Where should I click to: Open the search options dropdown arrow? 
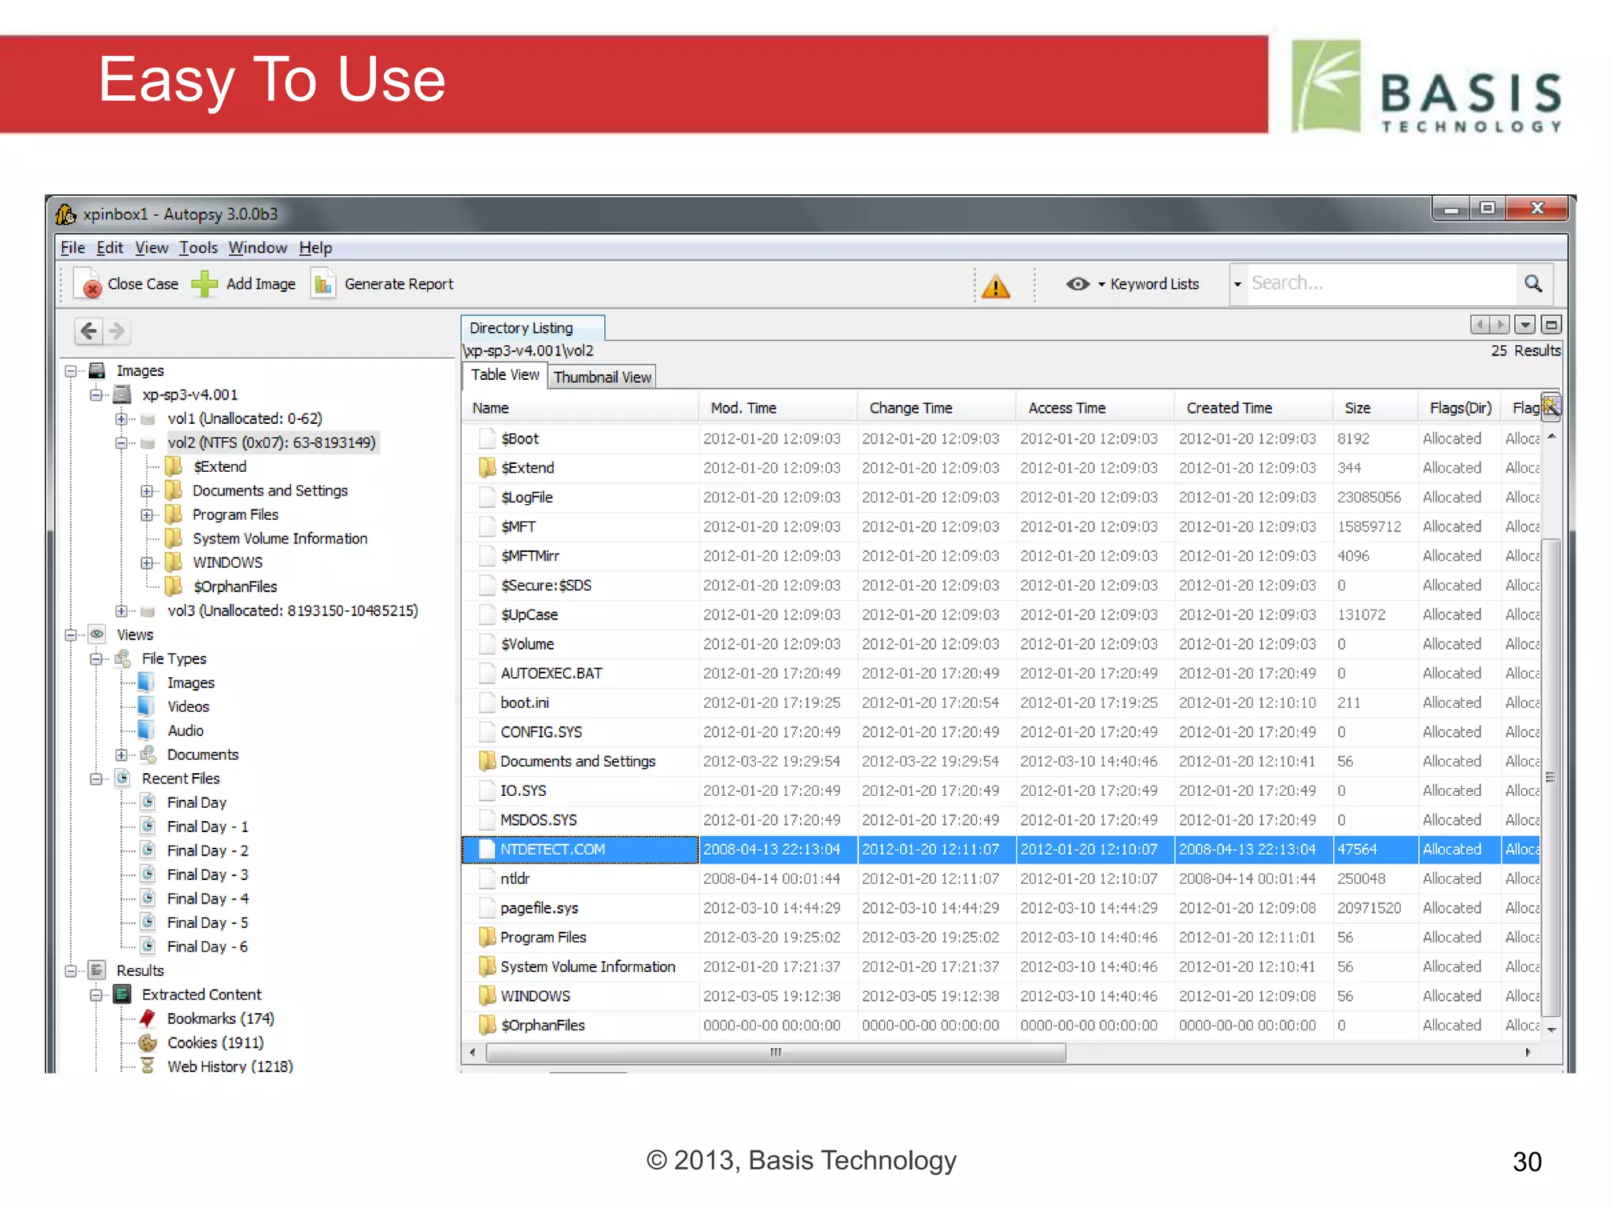(x=1237, y=284)
